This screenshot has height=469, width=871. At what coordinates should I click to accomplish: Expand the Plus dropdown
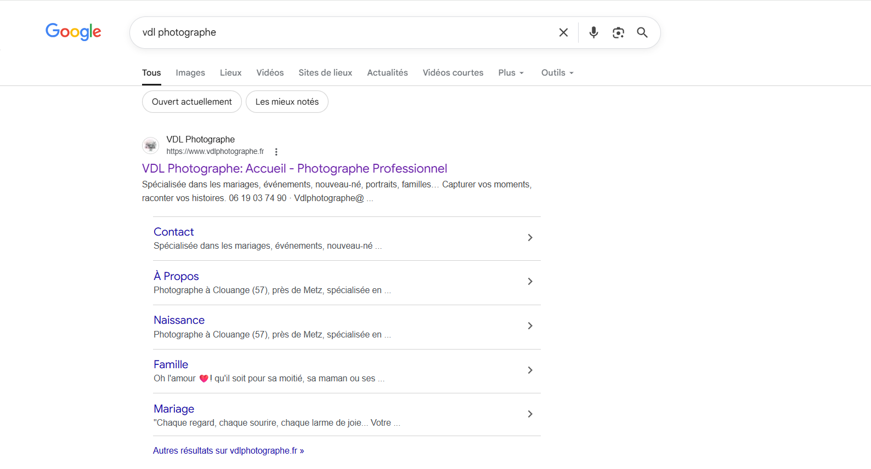click(511, 73)
